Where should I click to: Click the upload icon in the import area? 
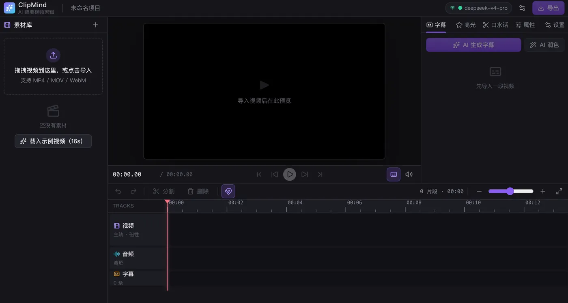point(53,55)
